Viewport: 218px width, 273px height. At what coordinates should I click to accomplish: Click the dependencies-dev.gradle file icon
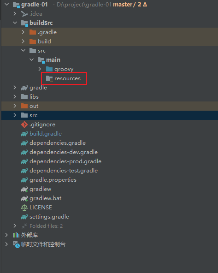click(x=24, y=152)
